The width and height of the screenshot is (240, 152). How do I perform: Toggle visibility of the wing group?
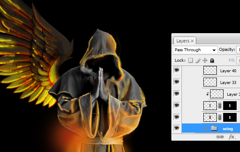point(177,128)
